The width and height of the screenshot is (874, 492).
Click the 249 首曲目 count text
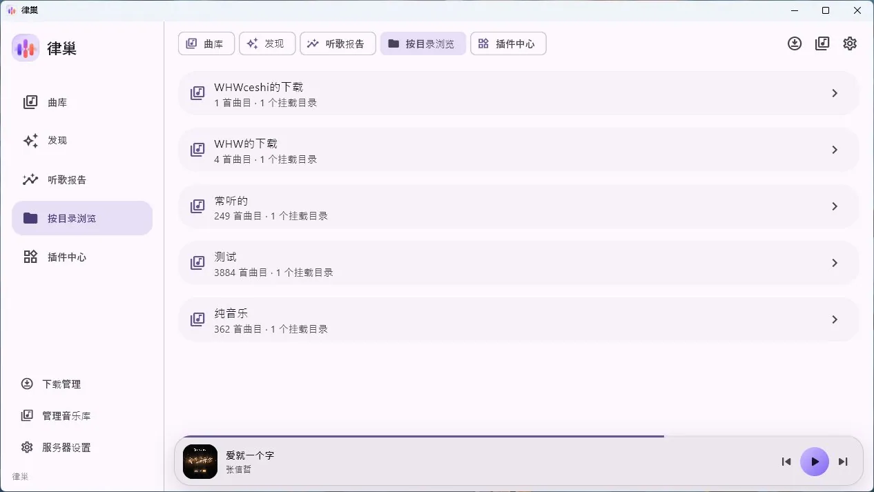237,216
